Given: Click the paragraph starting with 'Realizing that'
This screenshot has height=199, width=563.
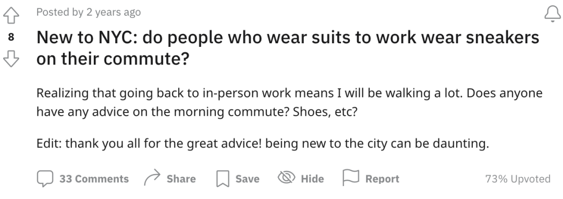Looking at the screenshot, I should pyautogui.click(x=289, y=103).
